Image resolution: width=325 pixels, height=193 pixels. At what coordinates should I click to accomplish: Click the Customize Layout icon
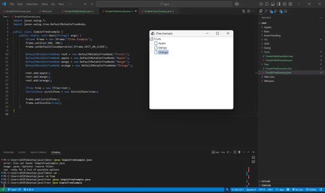coord(261,4)
